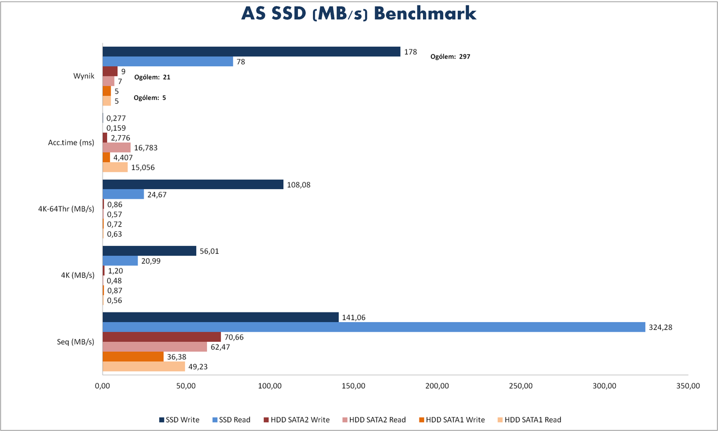Click the 4K SSD Read bar 20,99
Viewport: 718px width, 431px height.
[120, 261]
